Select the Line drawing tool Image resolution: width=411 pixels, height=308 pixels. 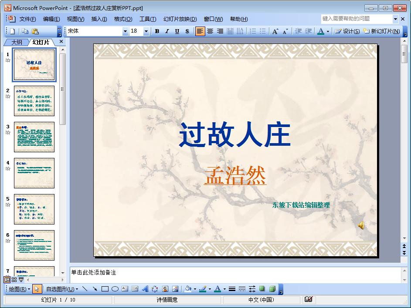[85, 289]
